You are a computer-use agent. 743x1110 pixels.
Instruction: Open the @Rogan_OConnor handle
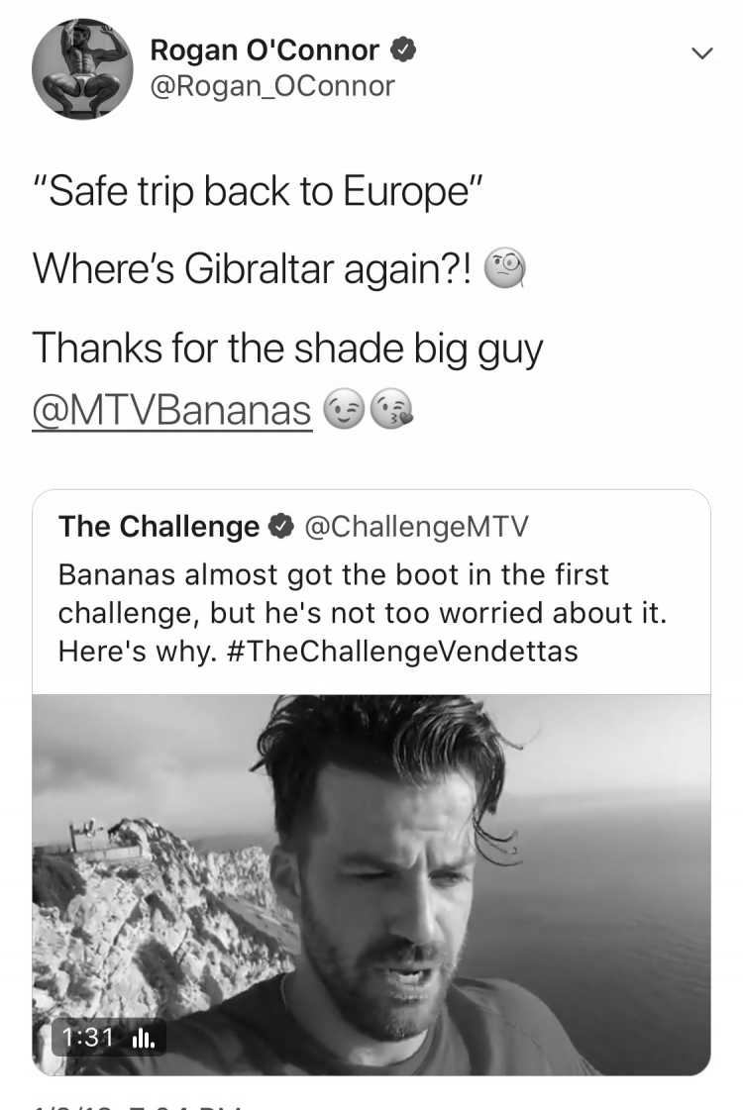[272, 86]
